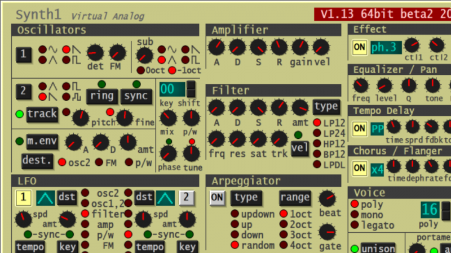Toggle the oscillator sync button

[x=136, y=96]
